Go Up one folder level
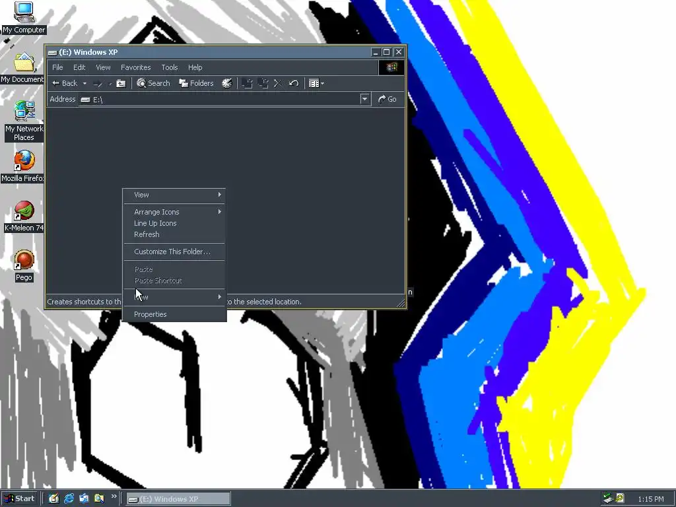The height and width of the screenshot is (507, 676). pyautogui.click(x=121, y=83)
